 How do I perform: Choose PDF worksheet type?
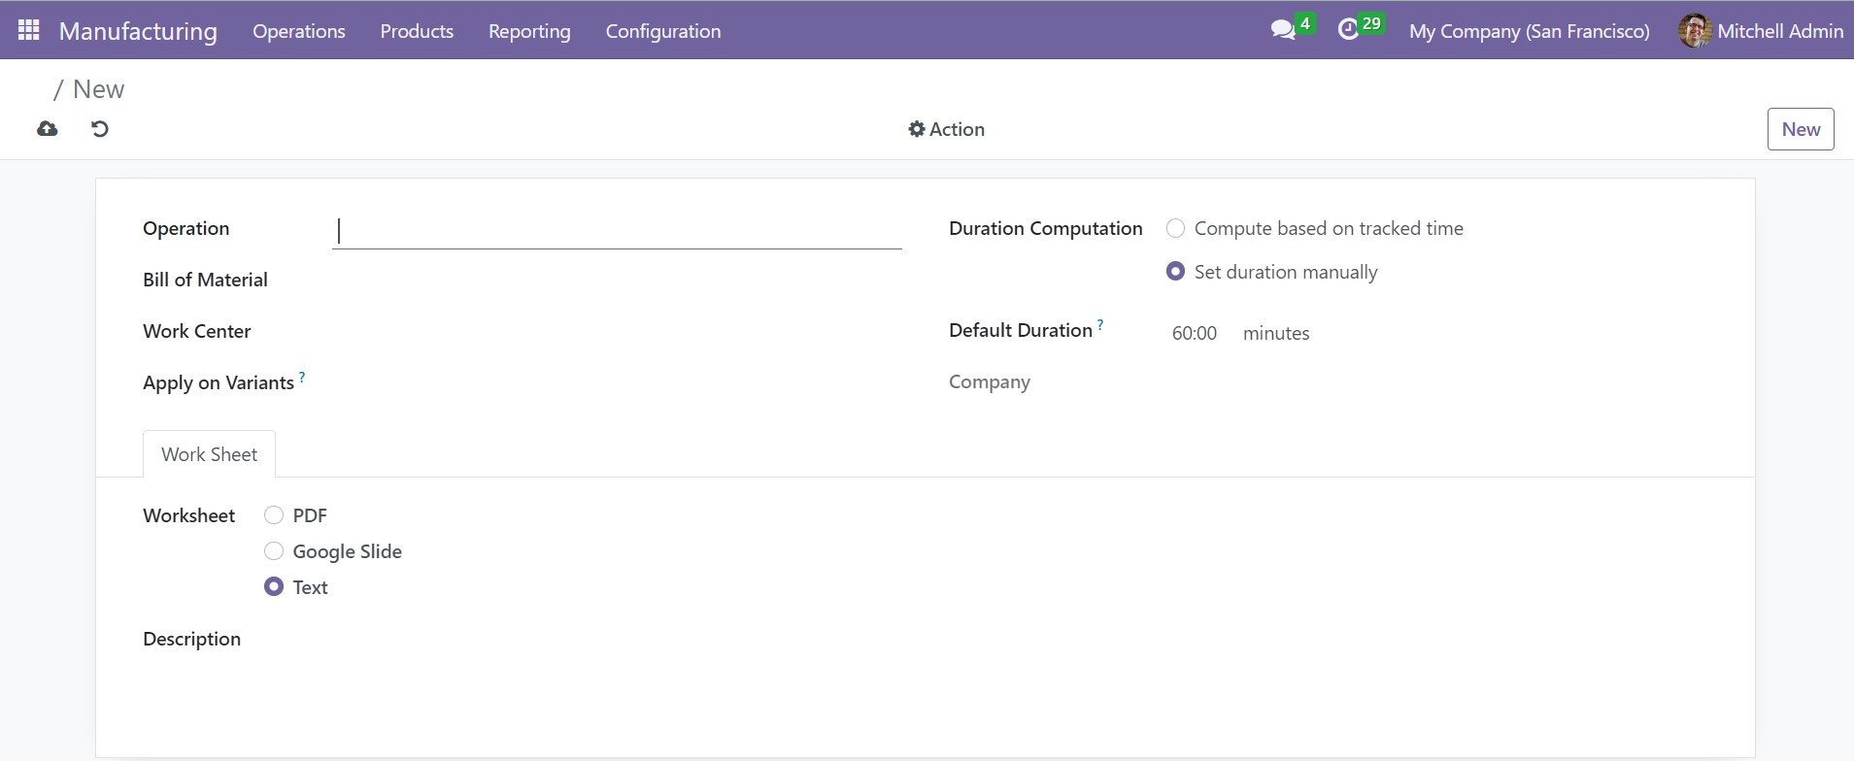click(x=274, y=515)
